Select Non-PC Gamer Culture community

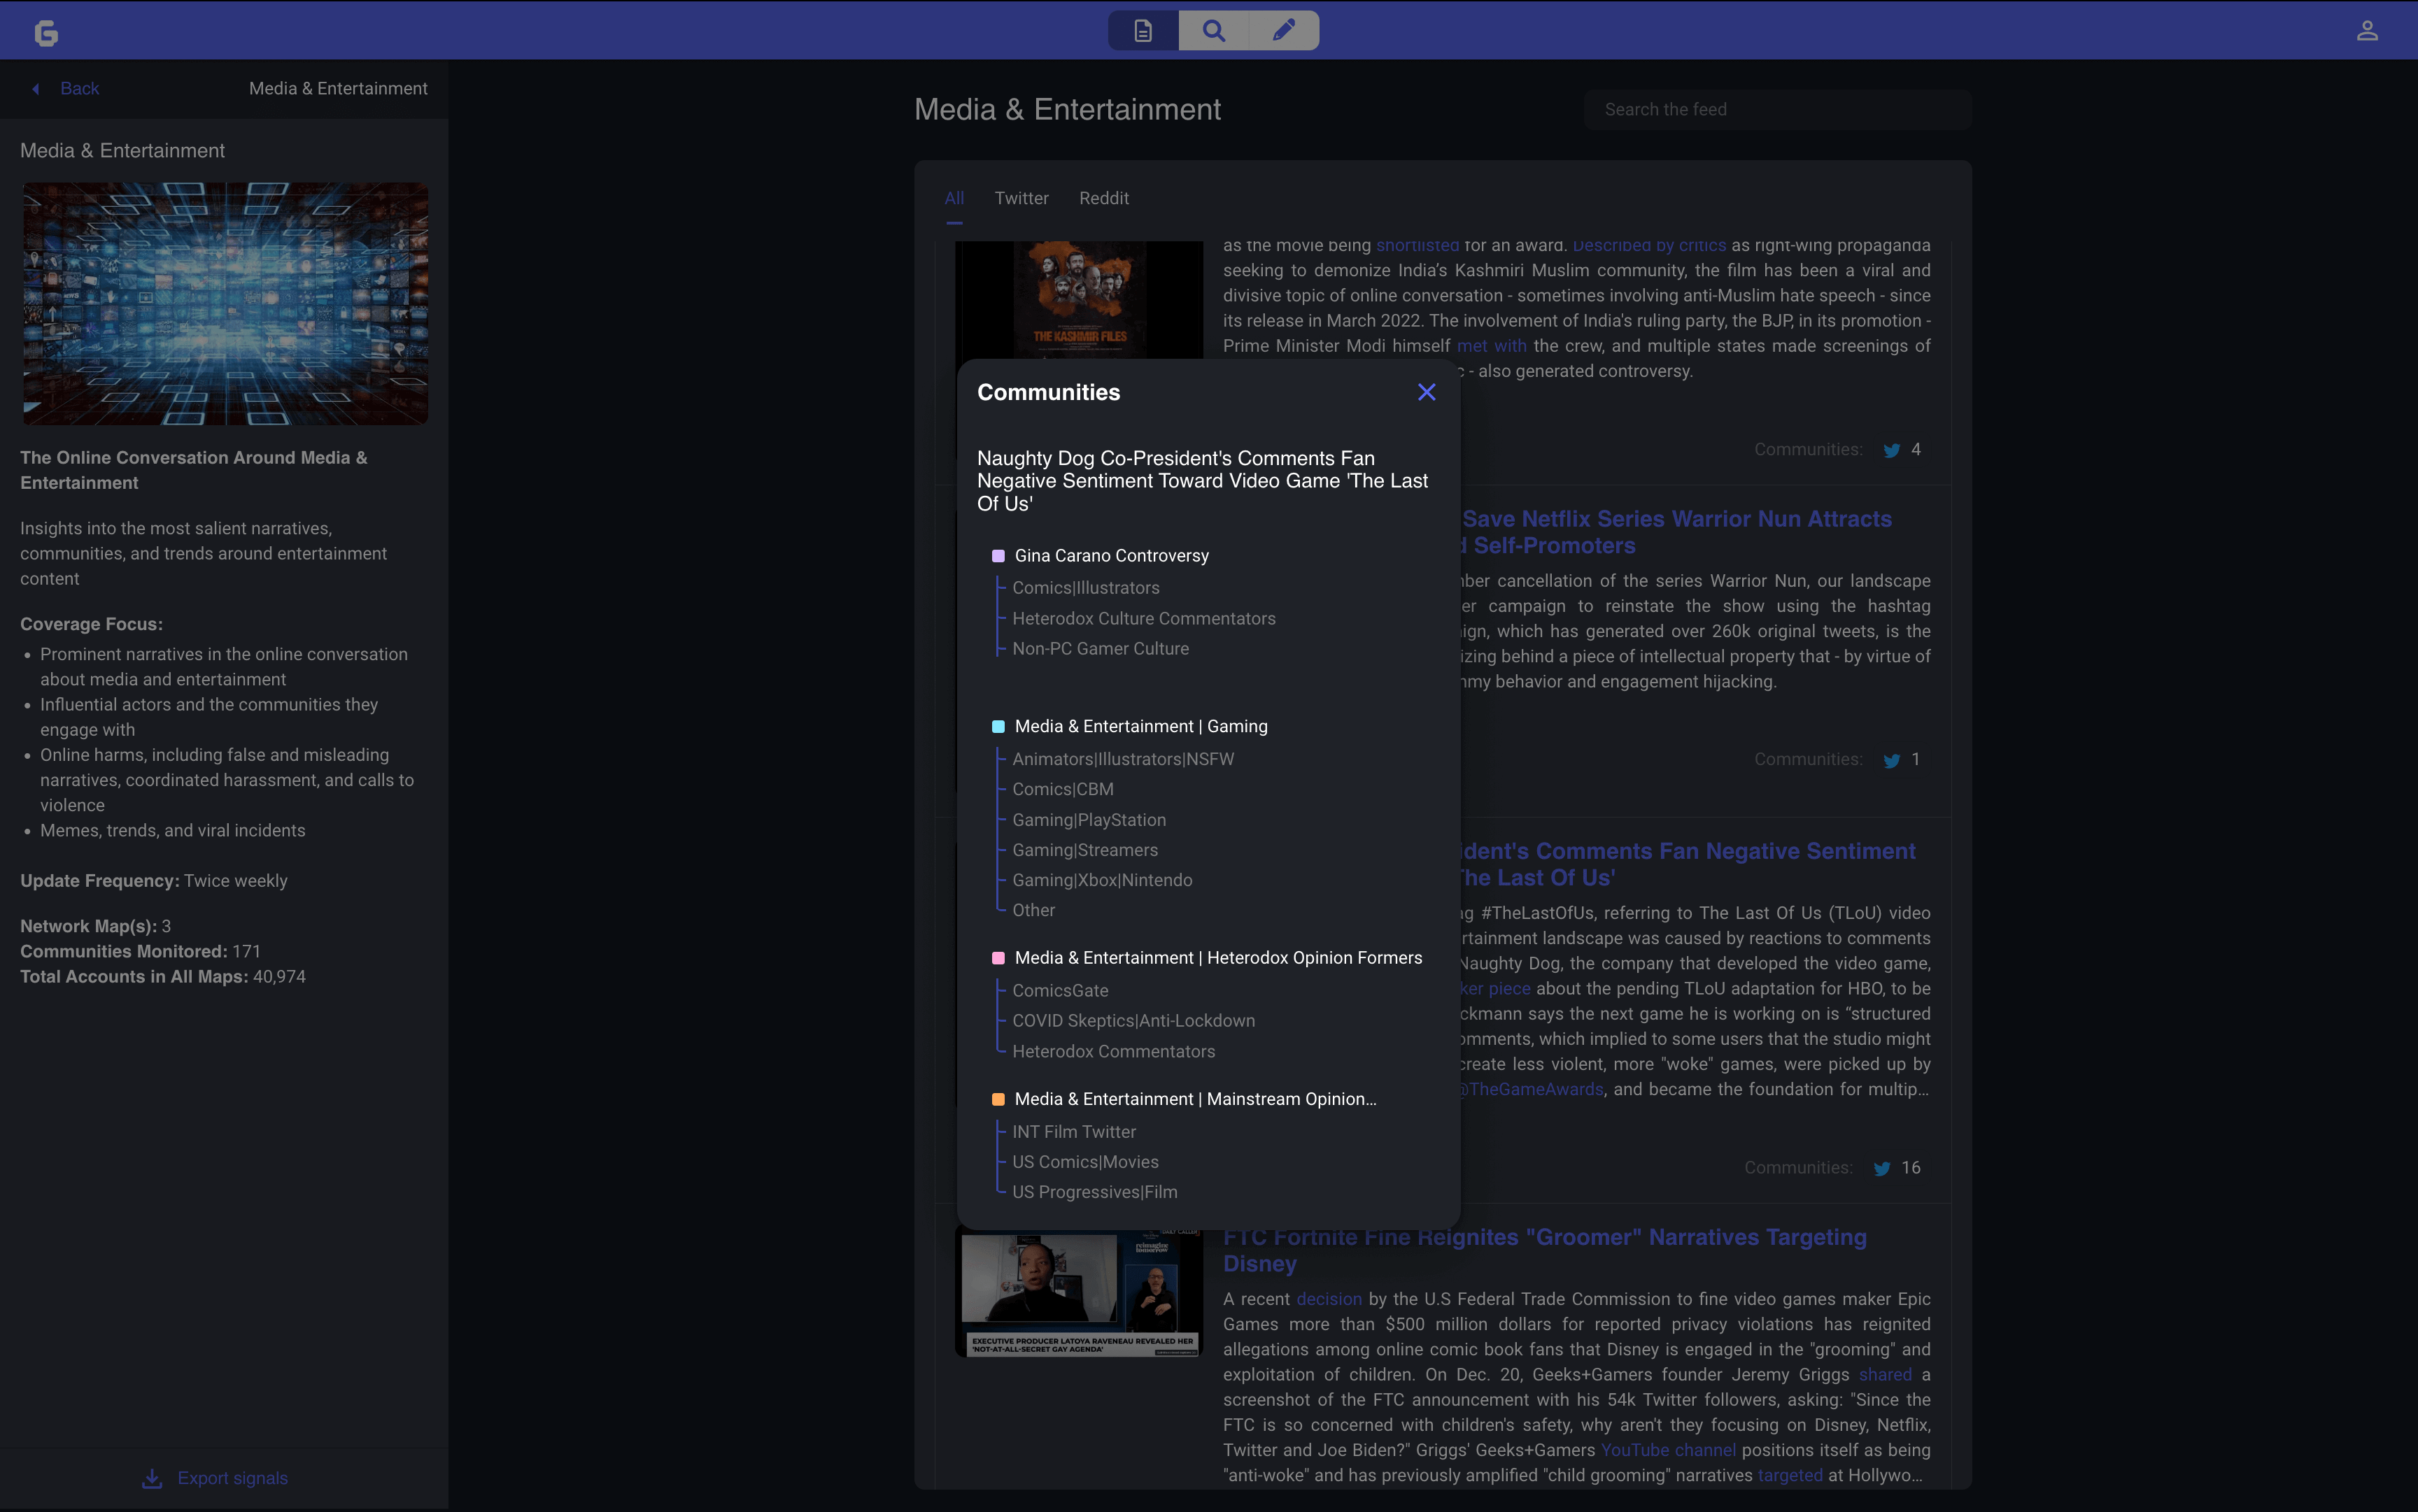pyautogui.click(x=1101, y=649)
